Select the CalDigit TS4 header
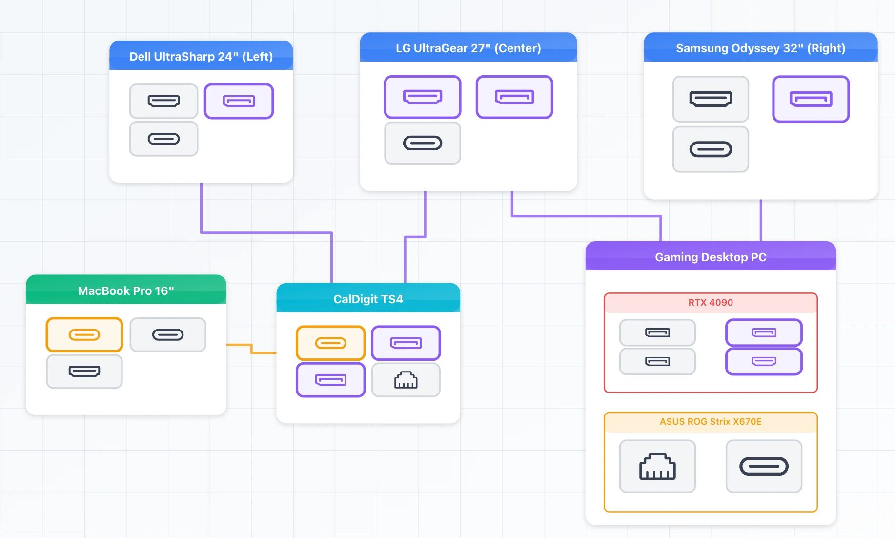Screen dimensions: 895x538 pyautogui.click(x=368, y=298)
